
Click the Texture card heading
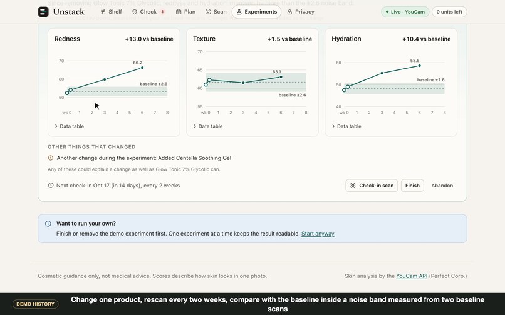click(204, 39)
